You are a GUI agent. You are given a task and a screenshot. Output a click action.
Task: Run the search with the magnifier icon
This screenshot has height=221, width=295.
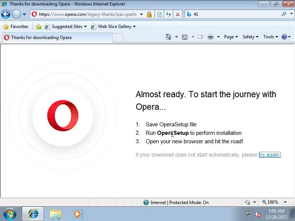(284, 14)
